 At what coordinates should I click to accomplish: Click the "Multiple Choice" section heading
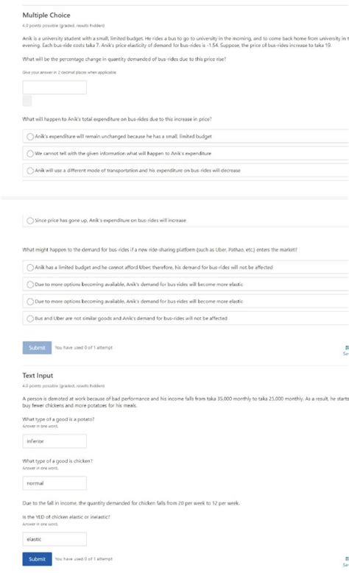tap(46, 15)
